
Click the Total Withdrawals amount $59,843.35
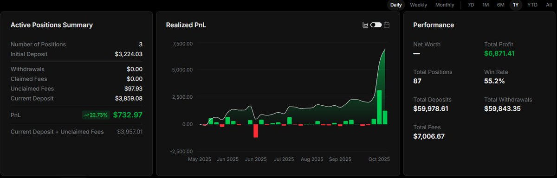click(x=502, y=108)
